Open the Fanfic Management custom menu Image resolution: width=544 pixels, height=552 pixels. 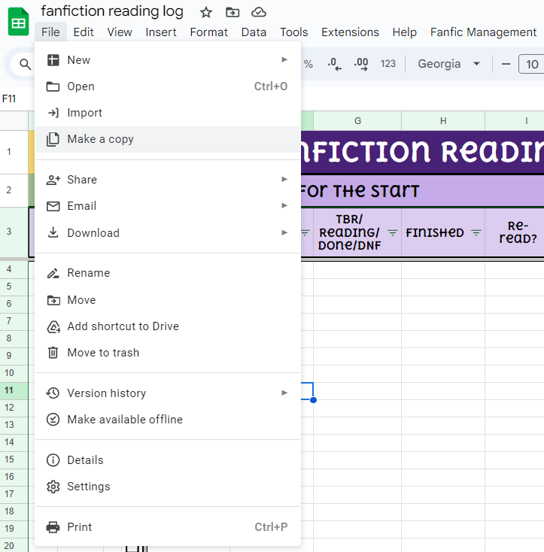click(484, 32)
